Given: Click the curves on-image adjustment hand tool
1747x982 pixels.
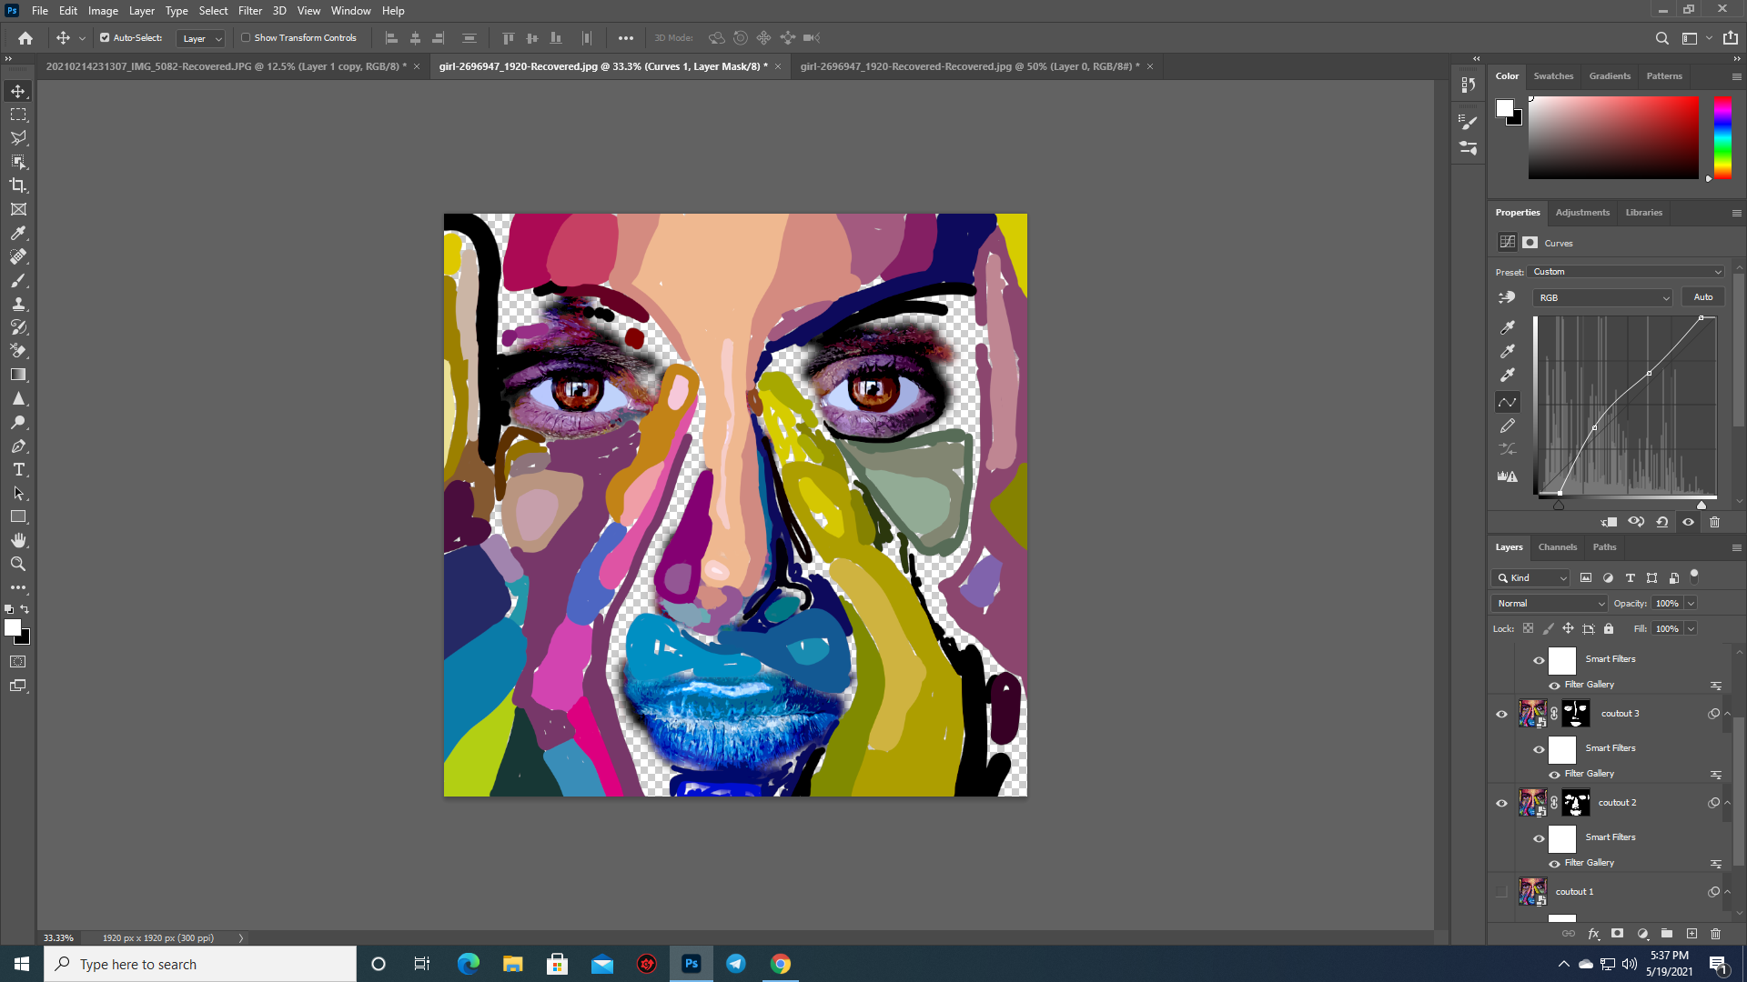Looking at the screenshot, I should coord(1508,297).
